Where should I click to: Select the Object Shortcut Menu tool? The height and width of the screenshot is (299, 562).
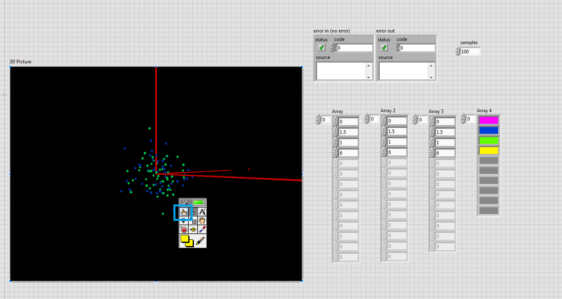[x=193, y=220]
